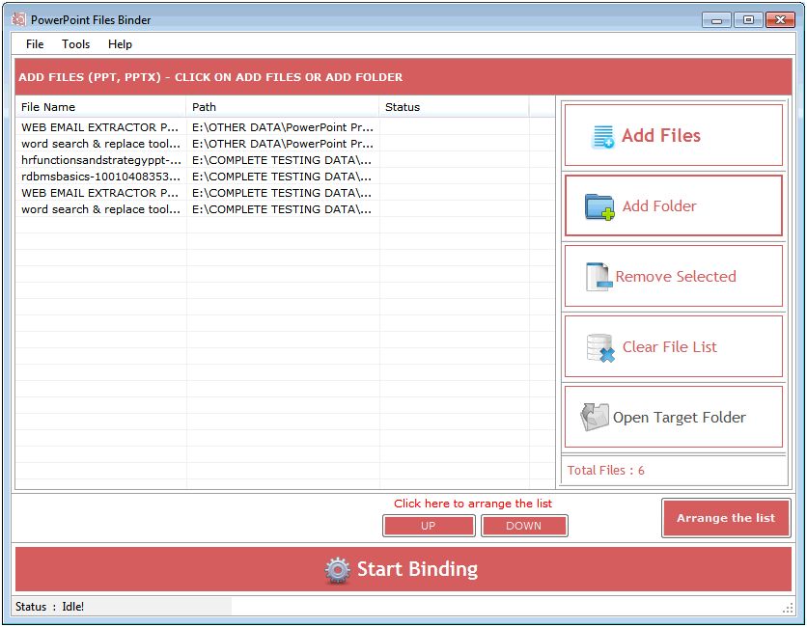The width and height of the screenshot is (807, 627).
Task: Click the Clear File List database icon
Action: point(601,347)
